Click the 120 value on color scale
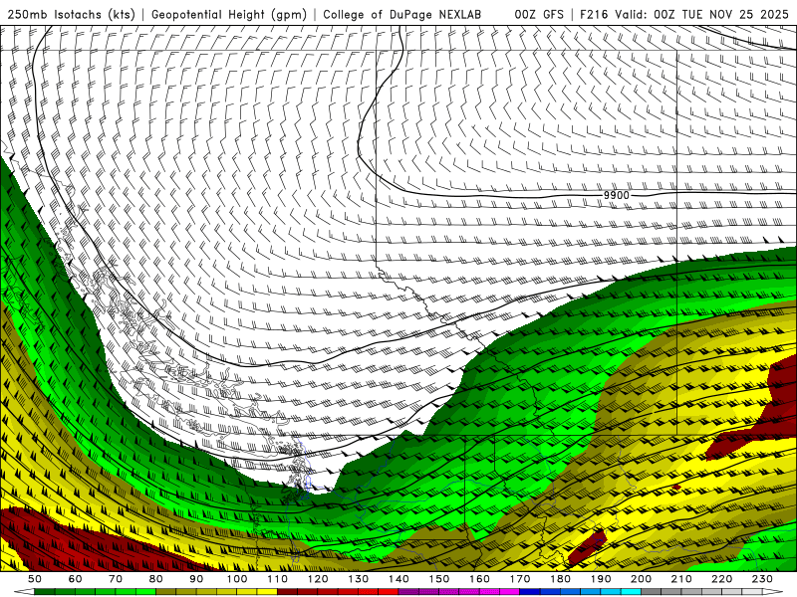Viewport: 797px width, 597px height. pos(318,579)
